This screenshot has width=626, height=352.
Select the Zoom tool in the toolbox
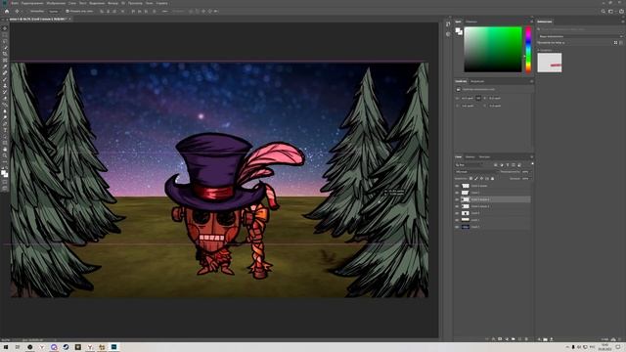pyautogui.click(x=5, y=155)
